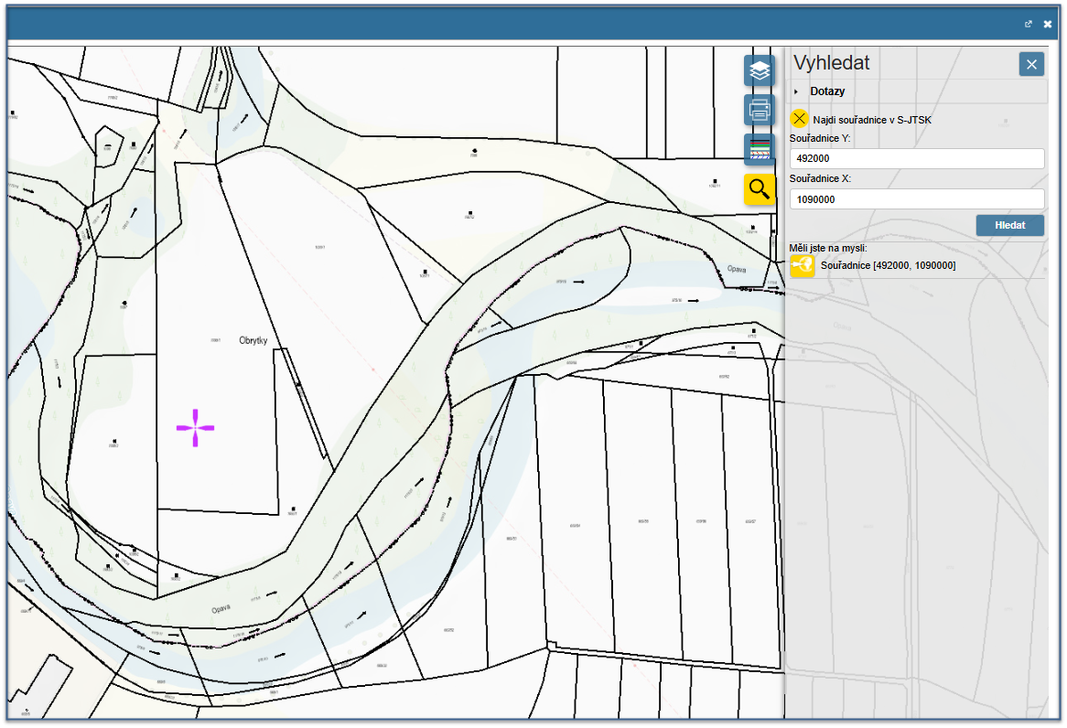Screen dimensions: 1067x728
Task: Click the magenta crosshair marker on map
Action: pos(195,428)
